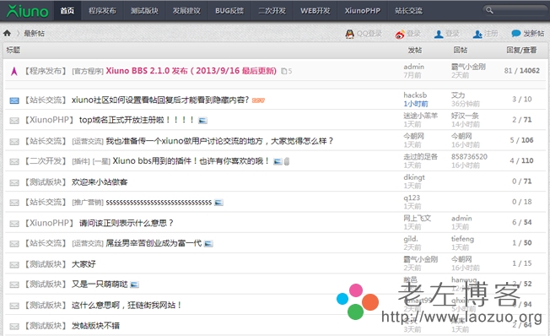Open the 注册 link
The height and width of the screenshot is (336, 550).
(x=491, y=34)
